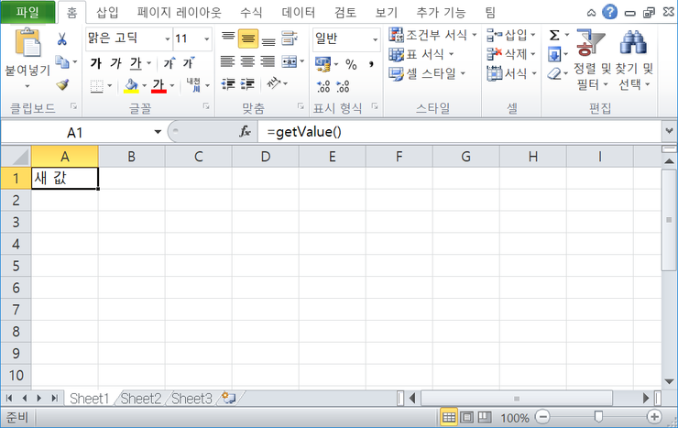
Task: Open the 수식 ribbon tab
Action: [251, 13]
